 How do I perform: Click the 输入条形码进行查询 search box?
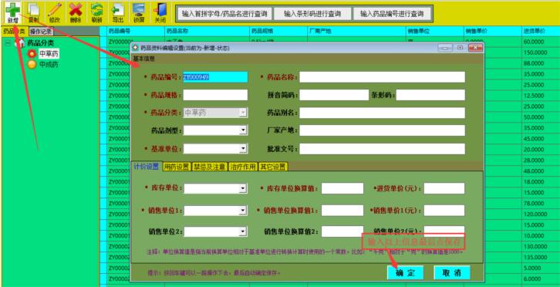pyautogui.click(x=312, y=14)
